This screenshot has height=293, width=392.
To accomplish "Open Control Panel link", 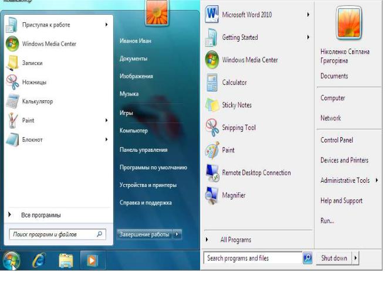I will 336,140.
